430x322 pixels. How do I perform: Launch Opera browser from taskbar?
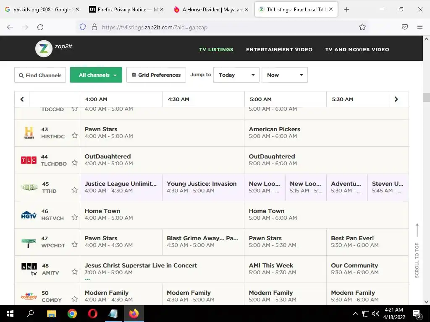(93, 314)
